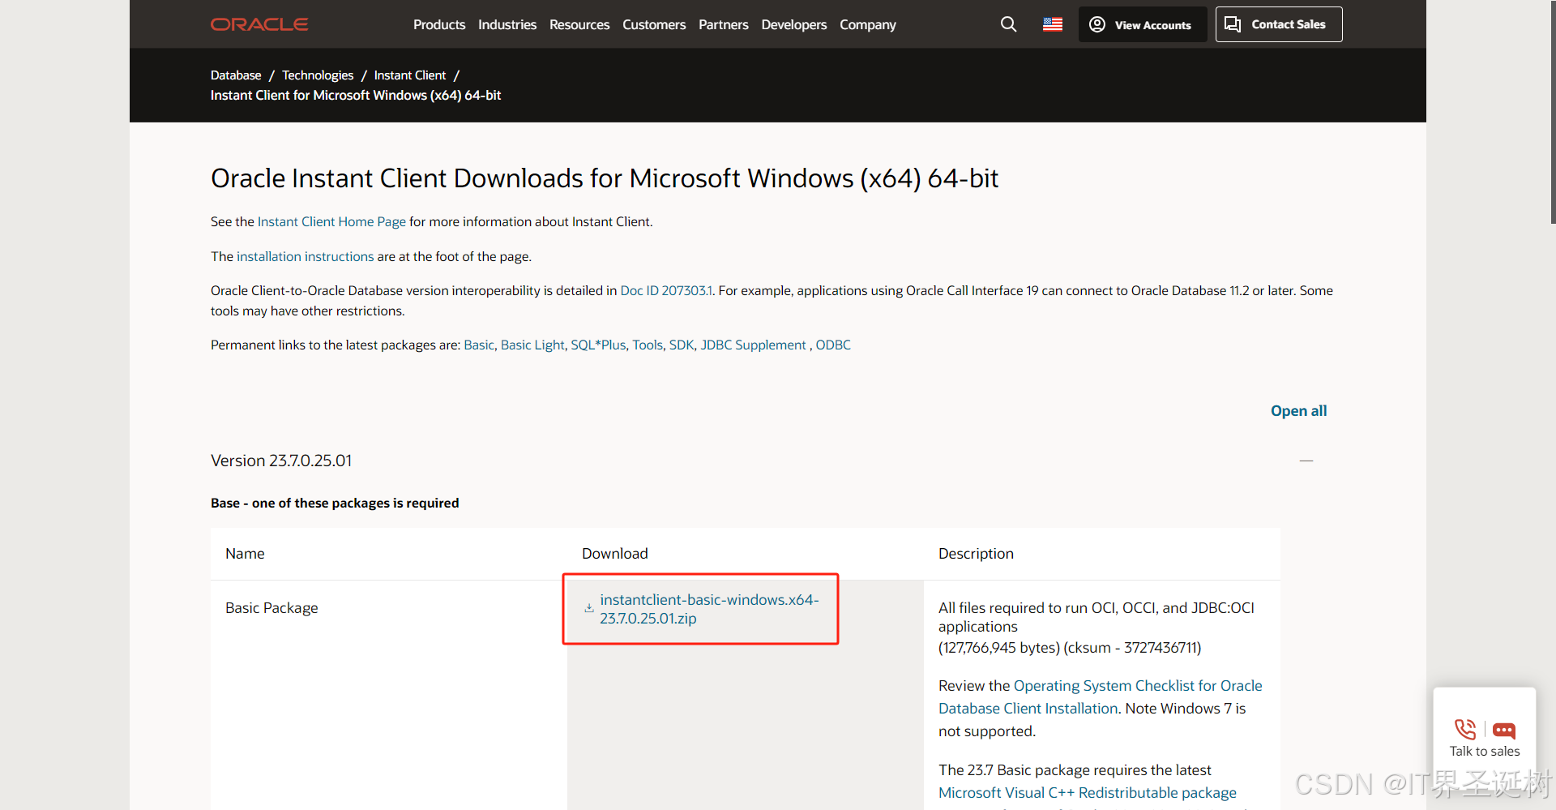The image size is (1556, 810).
Task: Open the ODBC permanent package link
Action: pos(833,345)
